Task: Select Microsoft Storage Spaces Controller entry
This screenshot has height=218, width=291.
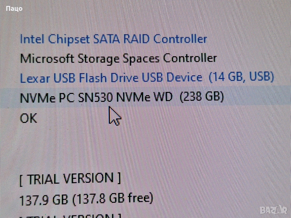Action: [118, 59]
